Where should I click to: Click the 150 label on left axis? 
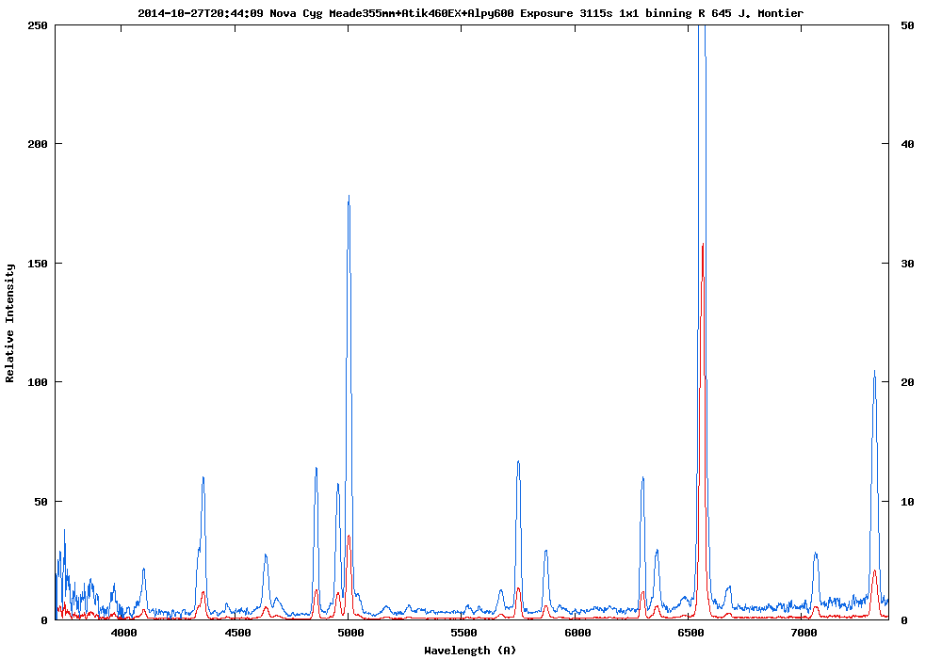coord(38,264)
